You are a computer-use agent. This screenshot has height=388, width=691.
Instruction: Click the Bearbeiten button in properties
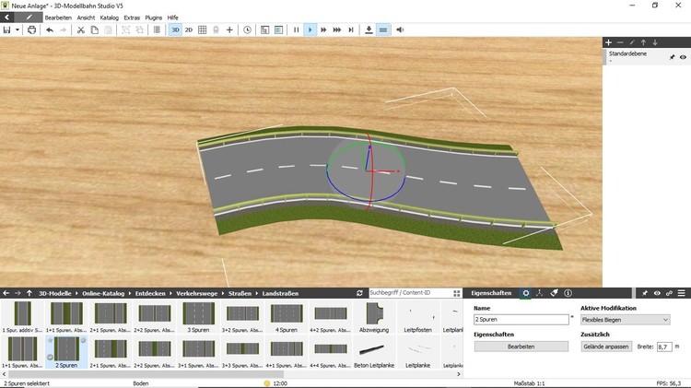(x=521, y=347)
